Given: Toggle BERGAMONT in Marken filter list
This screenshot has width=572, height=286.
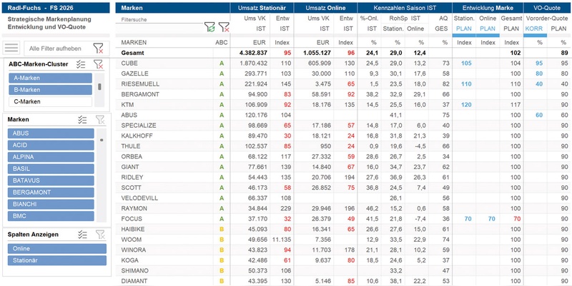Looking at the screenshot, I should click(51, 192).
